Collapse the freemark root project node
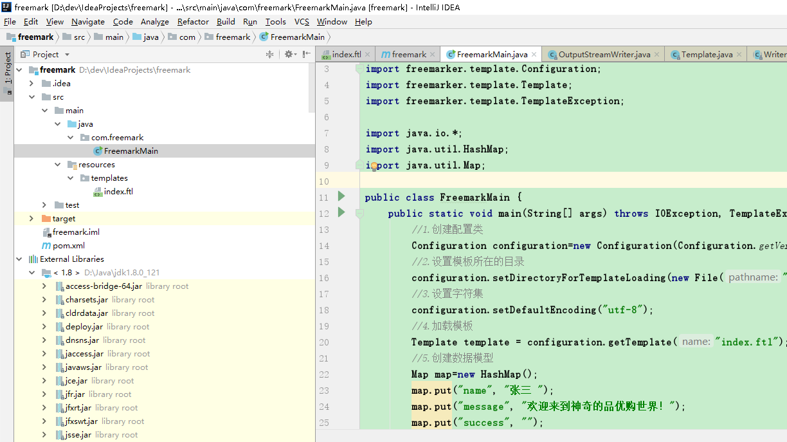The height and width of the screenshot is (442, 787). (x=19, y=70)
